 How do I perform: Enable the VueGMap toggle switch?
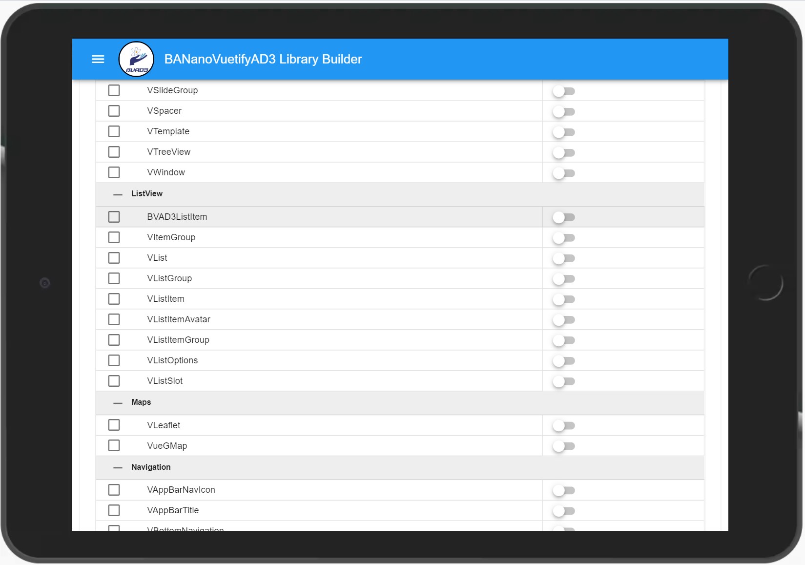tap(564, 446)
